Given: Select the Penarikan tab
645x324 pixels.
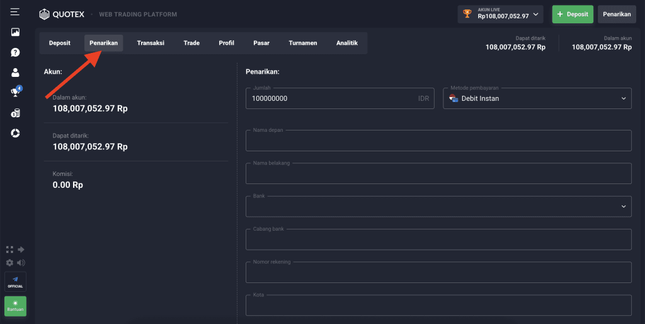Looking at the screenshot, I should (104, 43).
